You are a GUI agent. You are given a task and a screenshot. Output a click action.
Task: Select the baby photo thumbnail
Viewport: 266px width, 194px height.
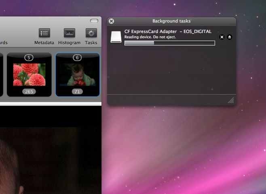pyautogui.click(x=77, y=74)
